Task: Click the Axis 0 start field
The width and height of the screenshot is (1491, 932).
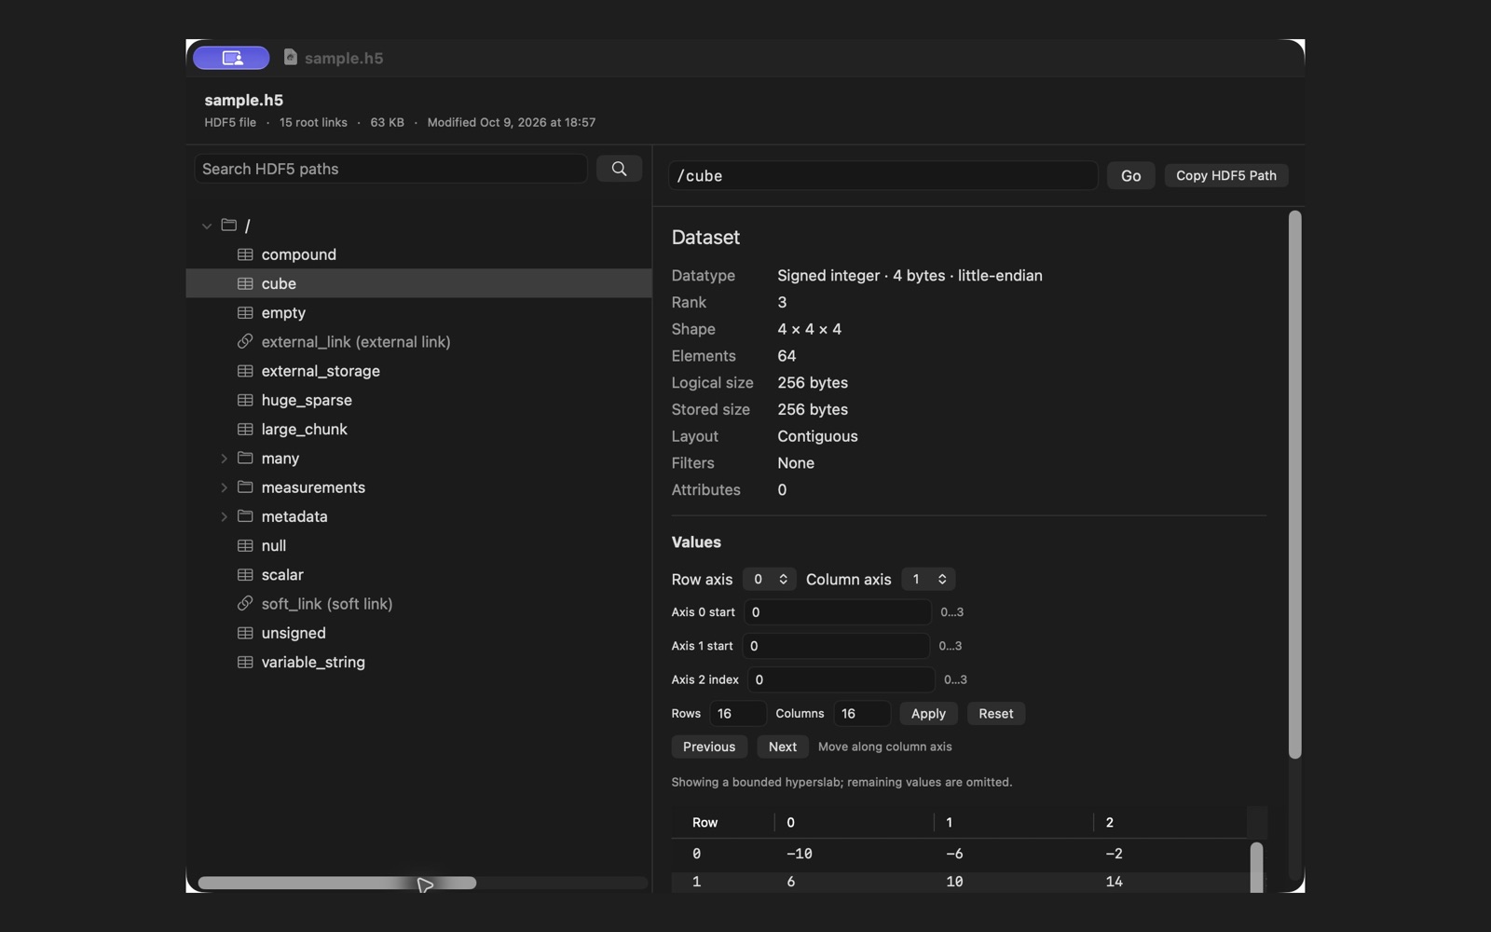Action: click(837, 612)
